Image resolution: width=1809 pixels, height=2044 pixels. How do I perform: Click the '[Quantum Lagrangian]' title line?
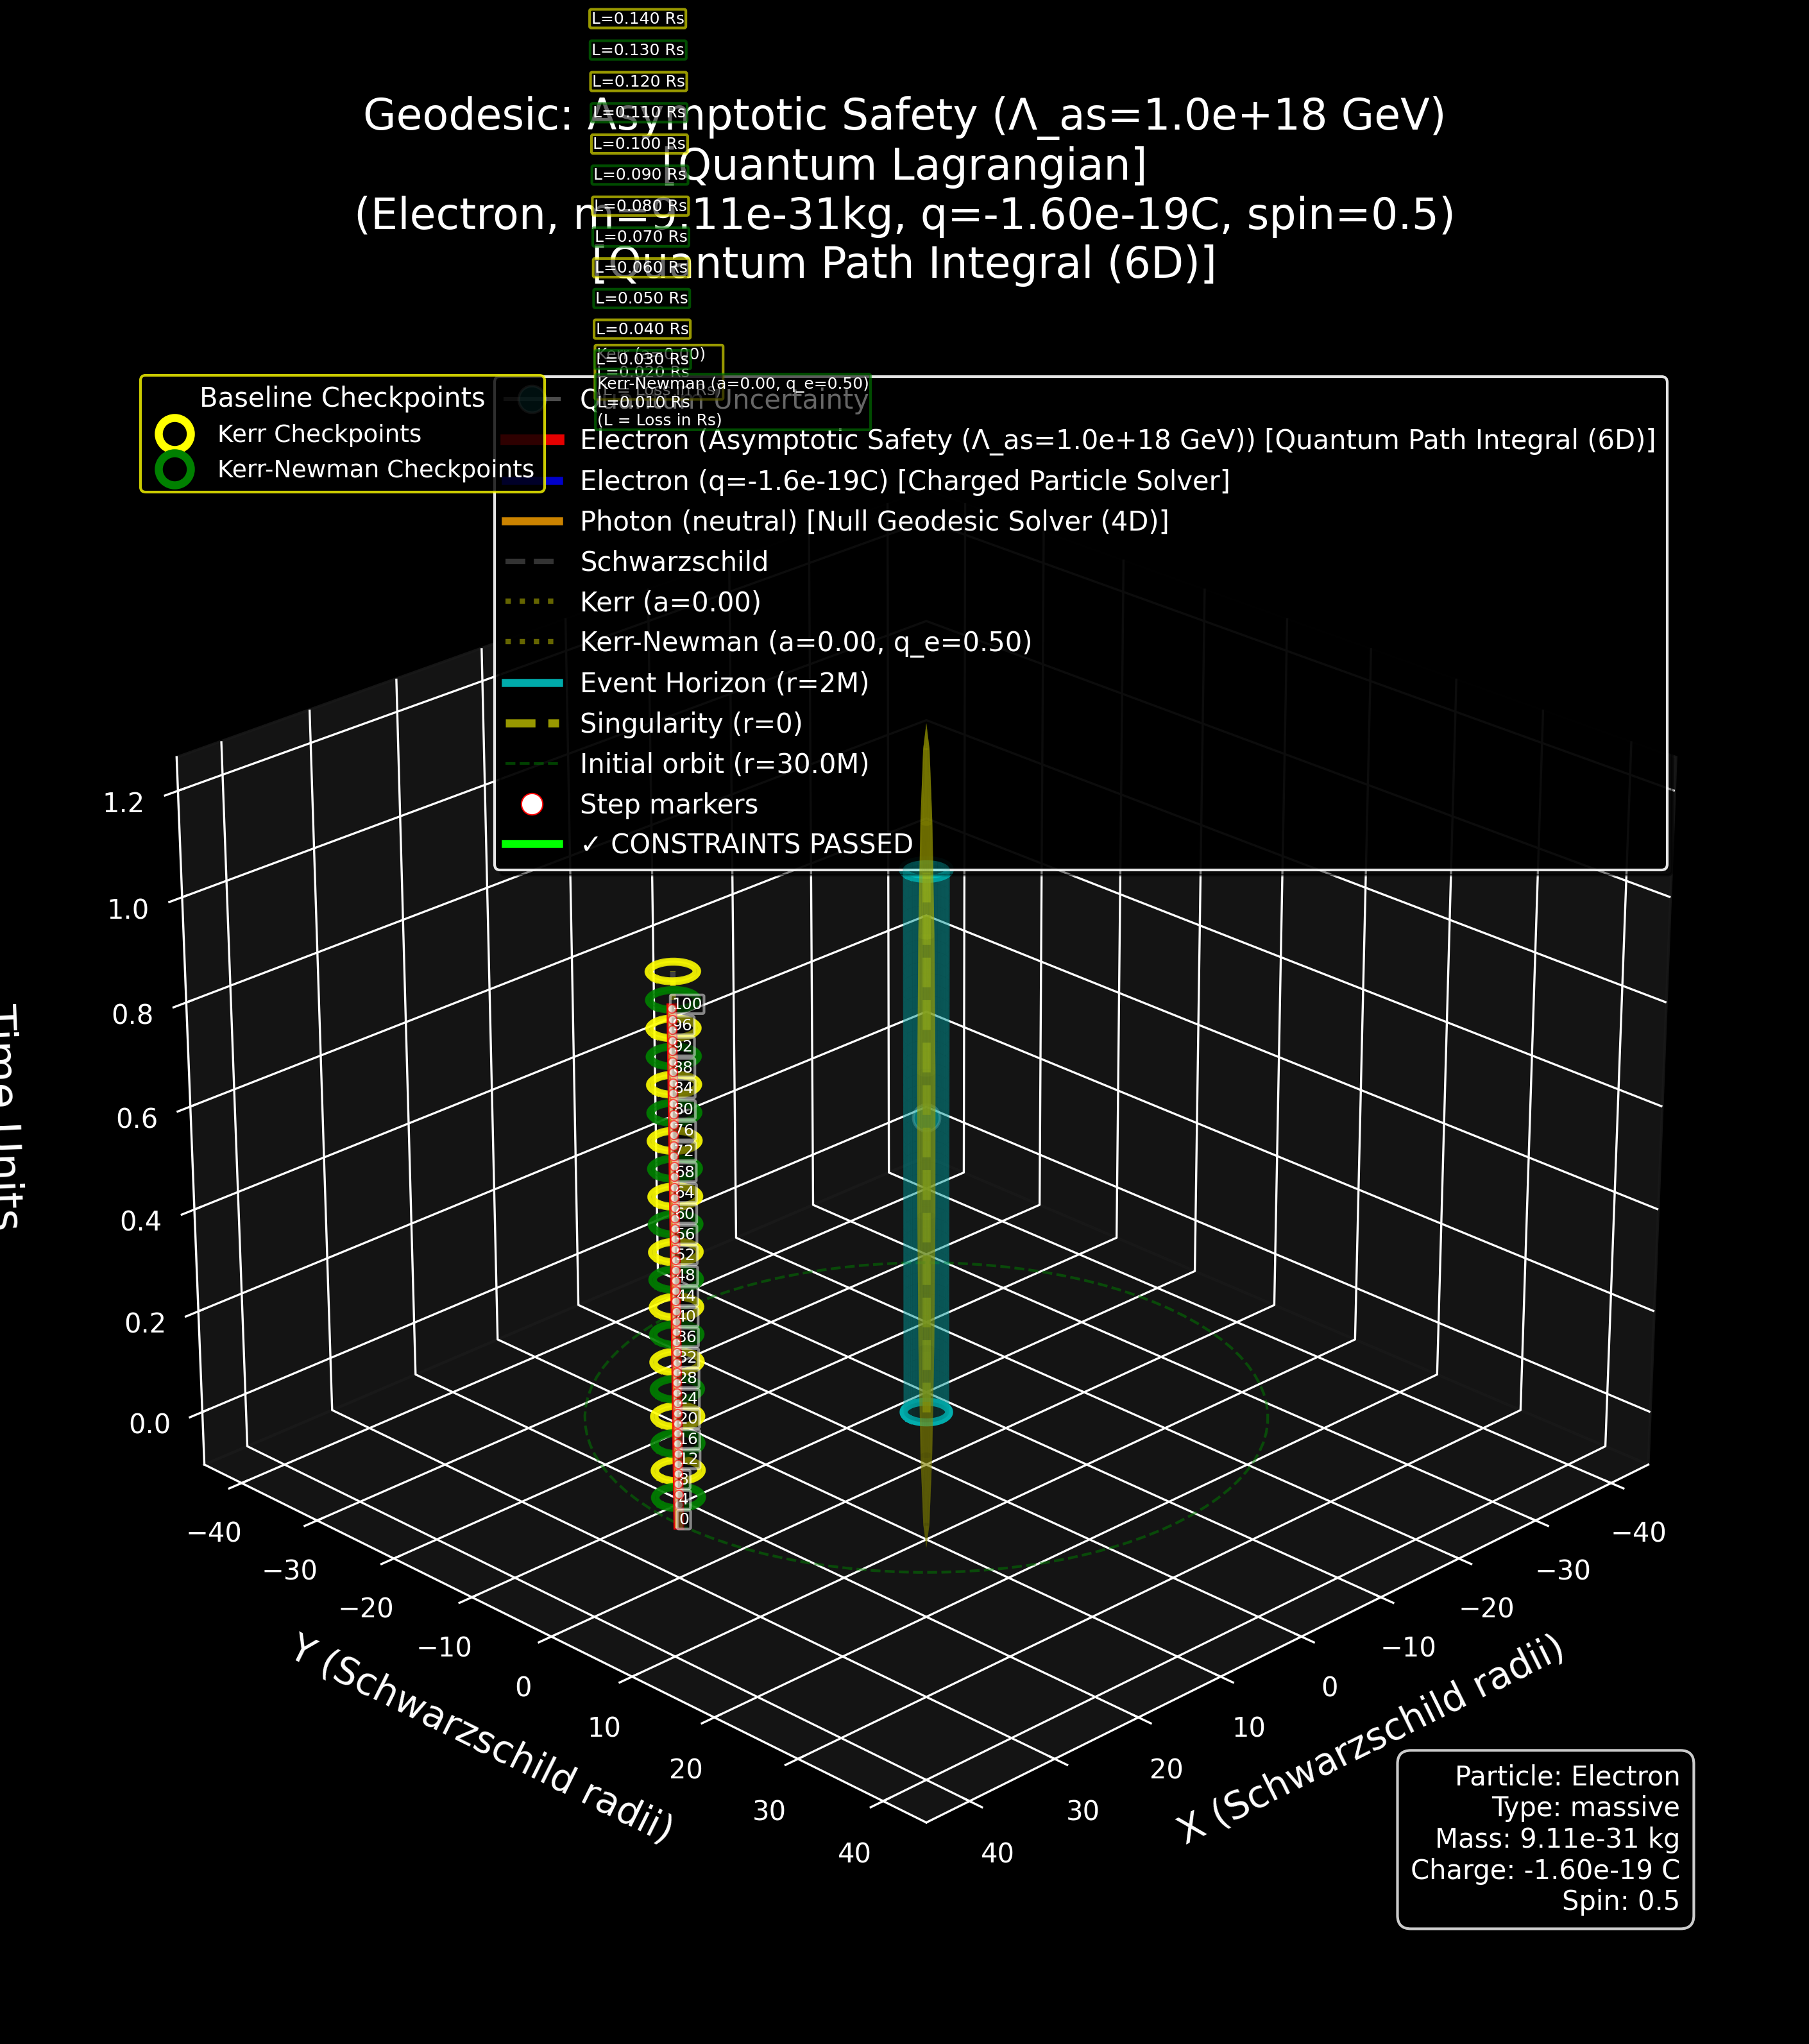point(904,165)
